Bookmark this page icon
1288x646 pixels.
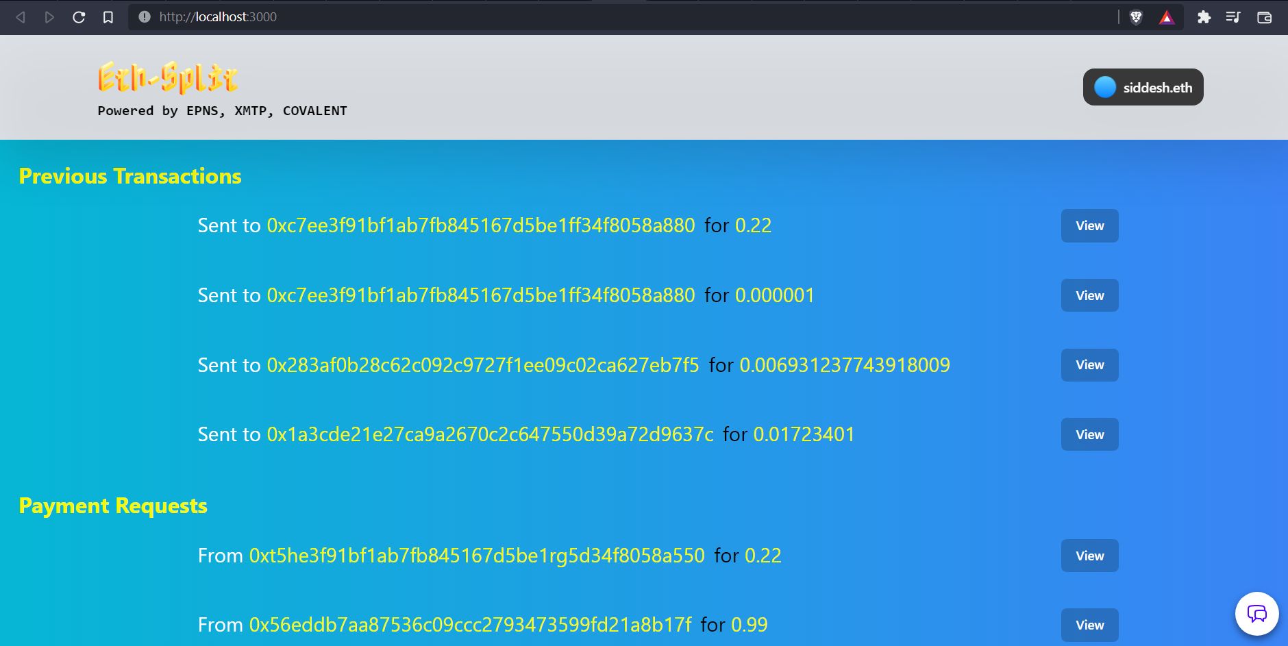[x=108, y=17]
